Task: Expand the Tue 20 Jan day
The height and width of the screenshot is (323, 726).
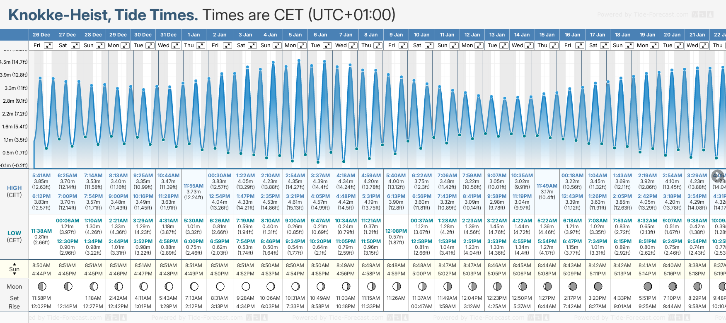Action: (680, 46)
